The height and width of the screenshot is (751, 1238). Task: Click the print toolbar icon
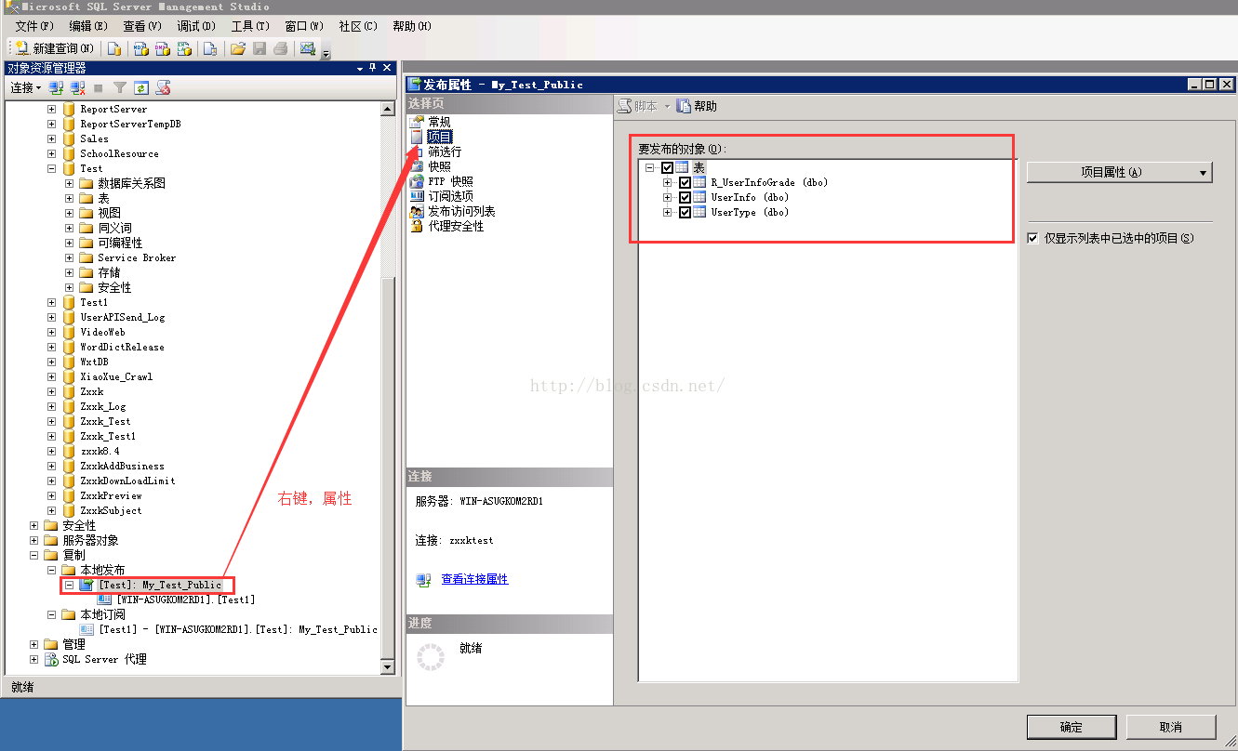280,48
